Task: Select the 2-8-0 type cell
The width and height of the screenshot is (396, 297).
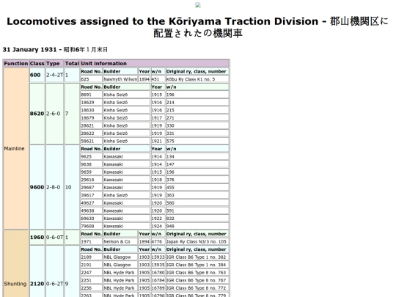Action: 54,187
